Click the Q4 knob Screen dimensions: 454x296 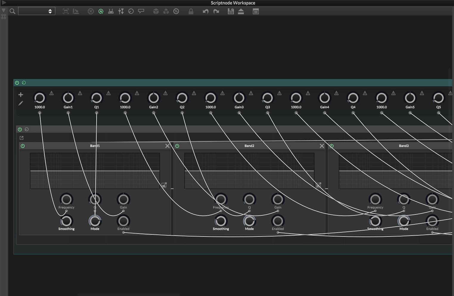353,98
